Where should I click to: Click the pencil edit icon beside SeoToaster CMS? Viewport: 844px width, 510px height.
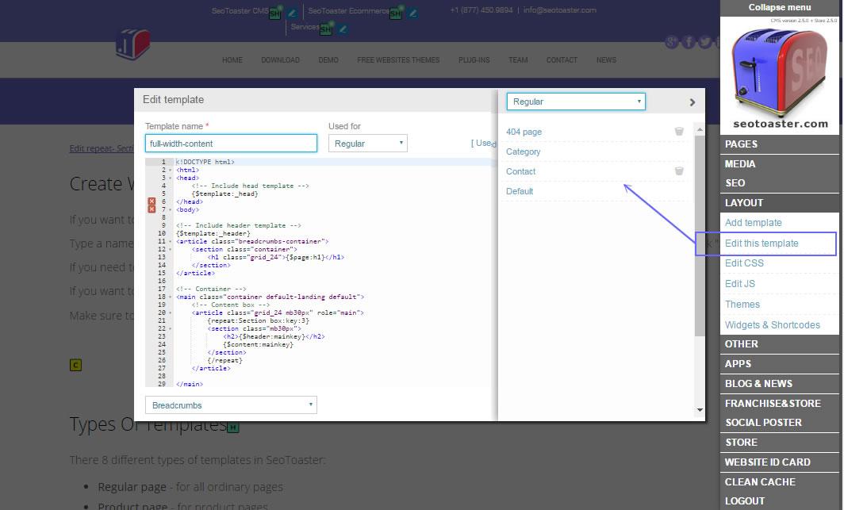[292, 13]
